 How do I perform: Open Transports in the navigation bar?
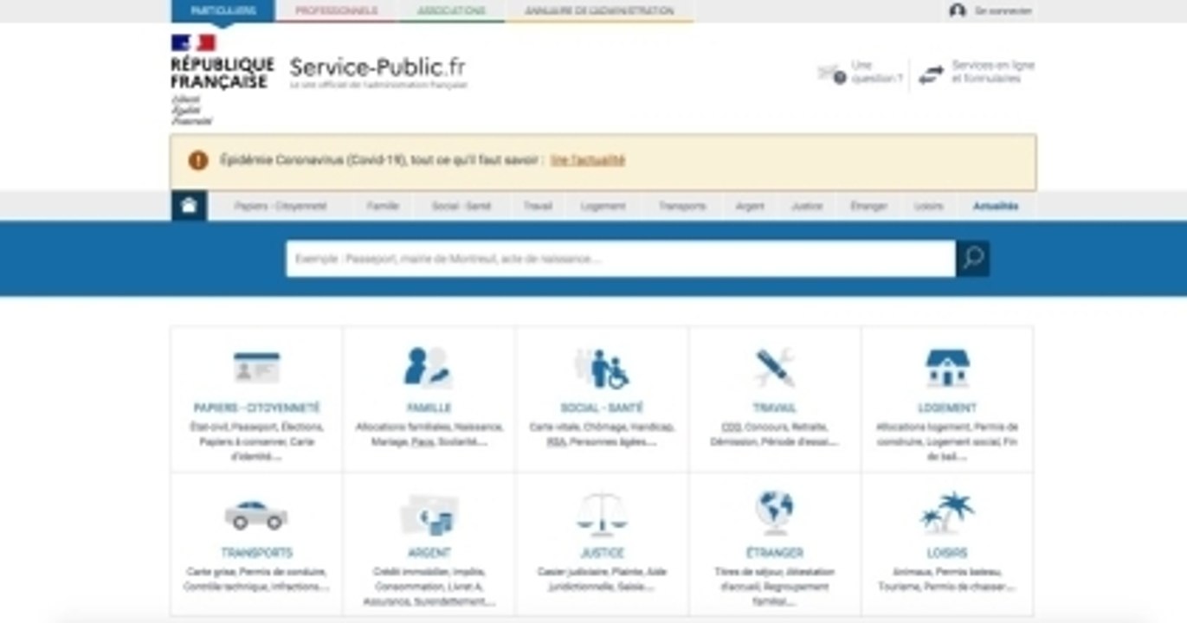click(682, 207)
